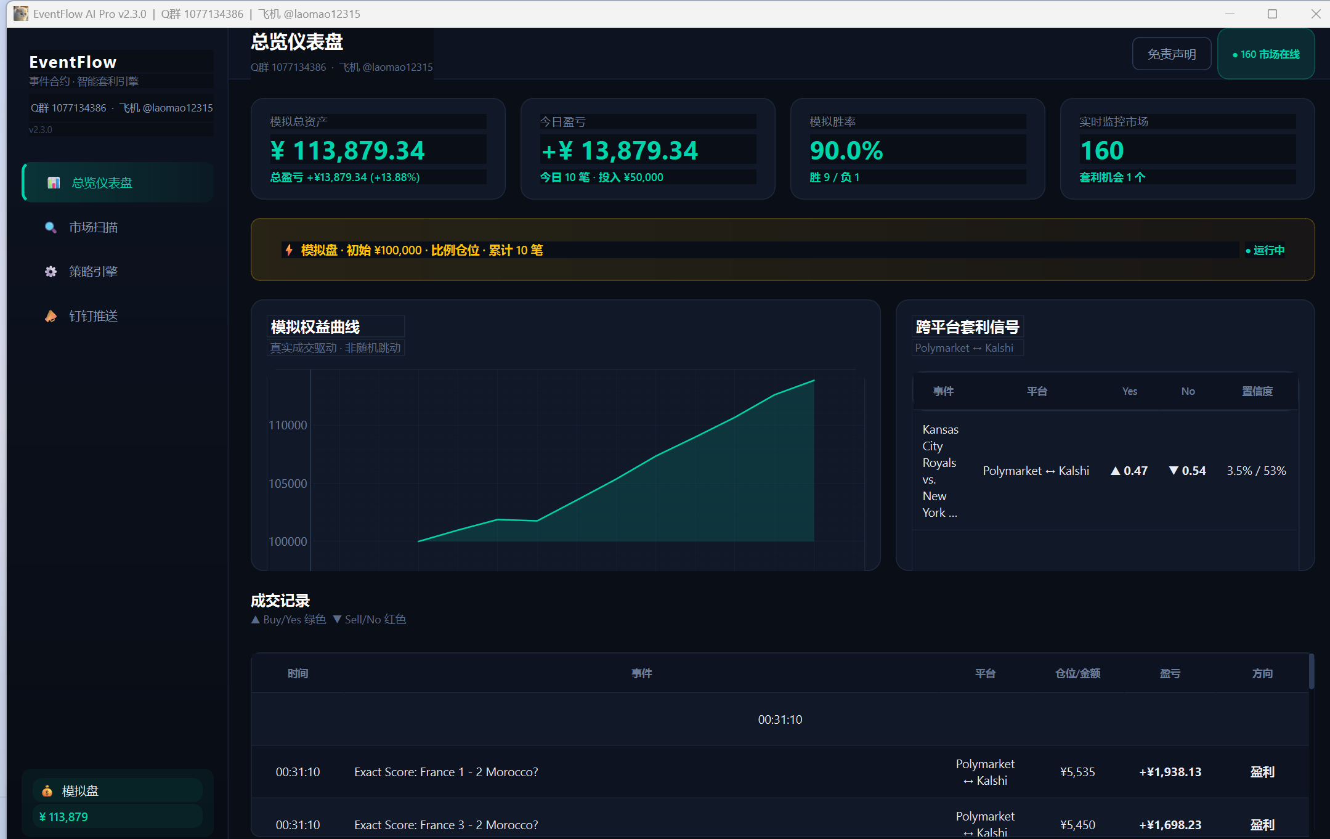
Task: Click the 仓位/金额 column header
Action: pyautogui.click(x=1077, y=673)
